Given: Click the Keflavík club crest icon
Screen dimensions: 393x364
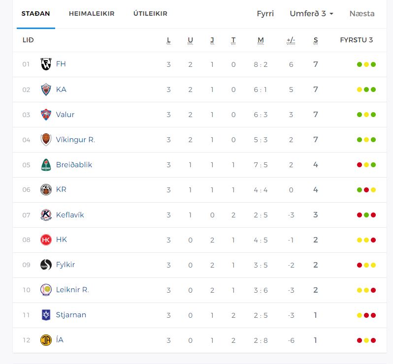Looking at the screenshot, I should coord(46,215).
